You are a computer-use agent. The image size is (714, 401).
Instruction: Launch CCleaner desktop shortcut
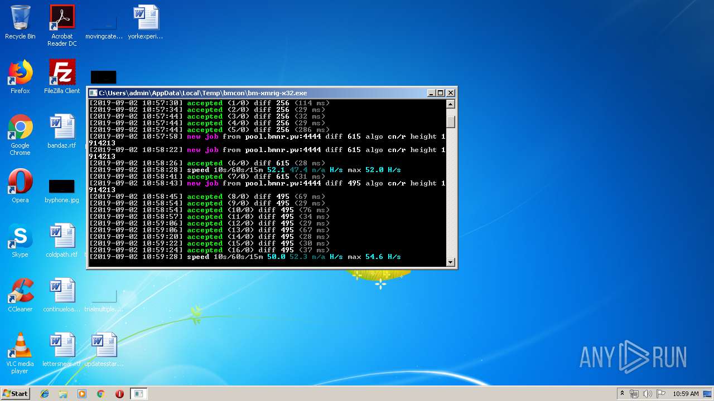[20, 295]
